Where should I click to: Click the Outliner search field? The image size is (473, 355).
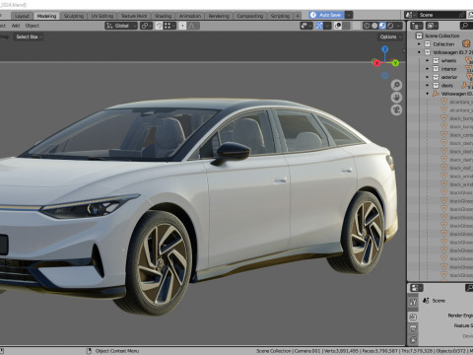466,26
